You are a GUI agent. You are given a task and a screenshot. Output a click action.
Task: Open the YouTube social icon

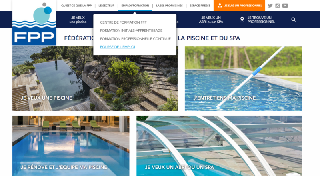click(285, 6)
